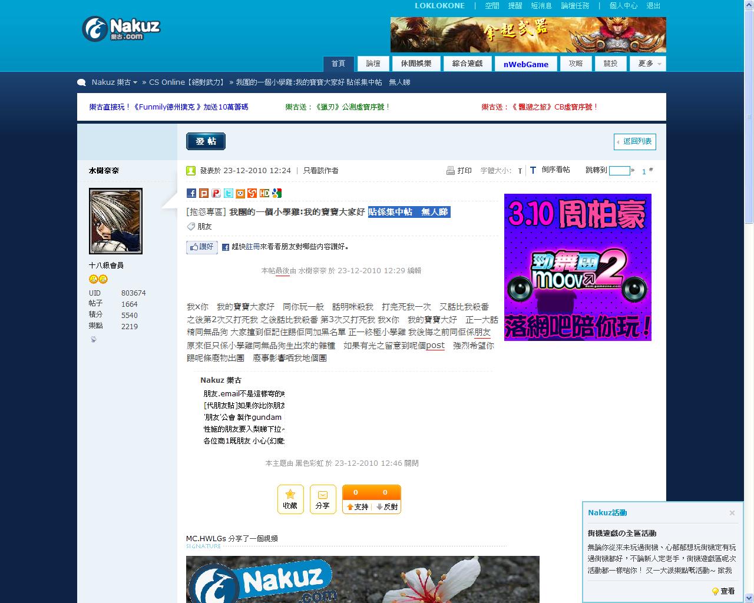Click CS Online【絕對武力】breadcrumb
This screenshot has height=603, width=754.
tap(188, 82)
